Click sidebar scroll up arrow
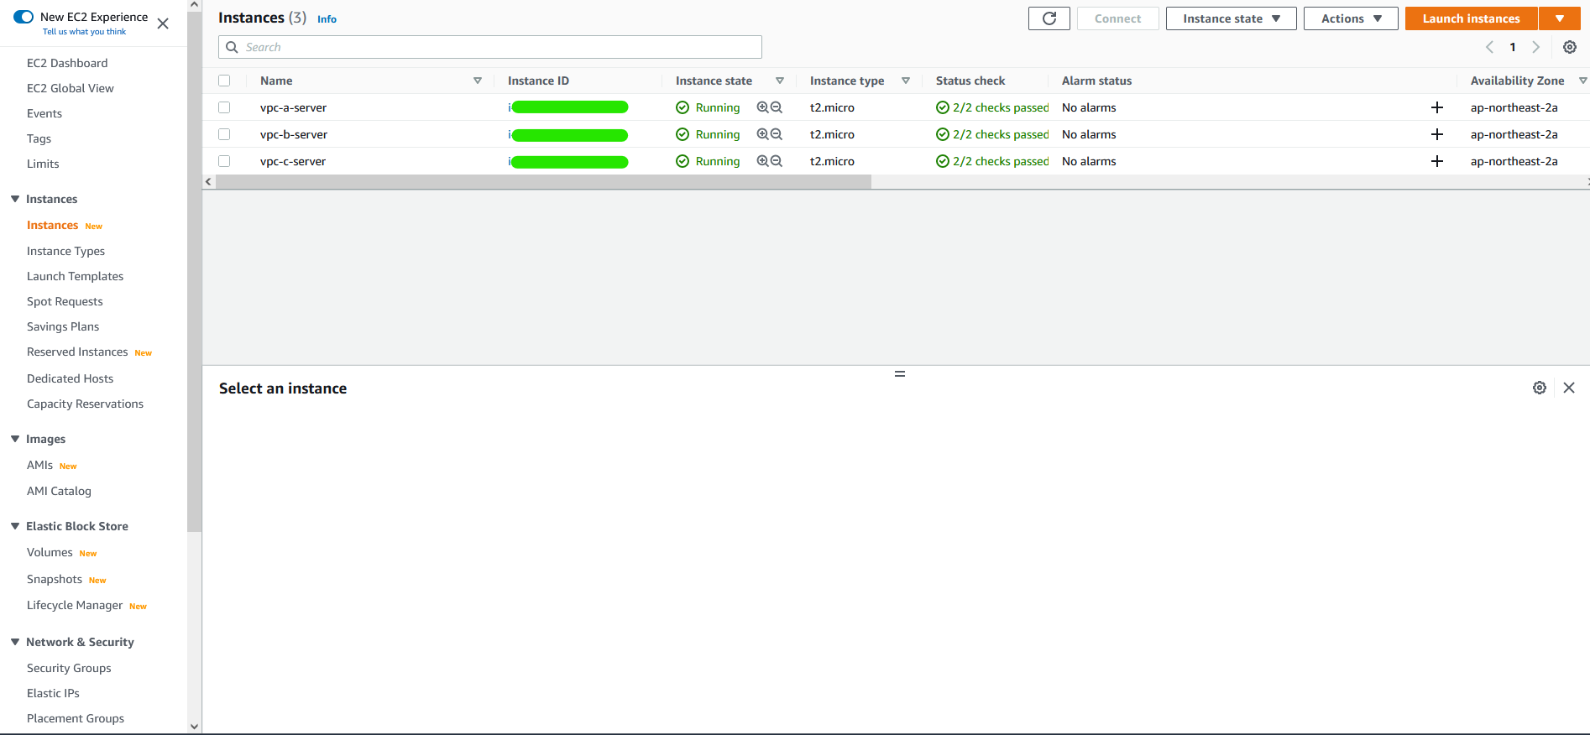Screen dimensions: 1590x735 (x=195, y=5)
